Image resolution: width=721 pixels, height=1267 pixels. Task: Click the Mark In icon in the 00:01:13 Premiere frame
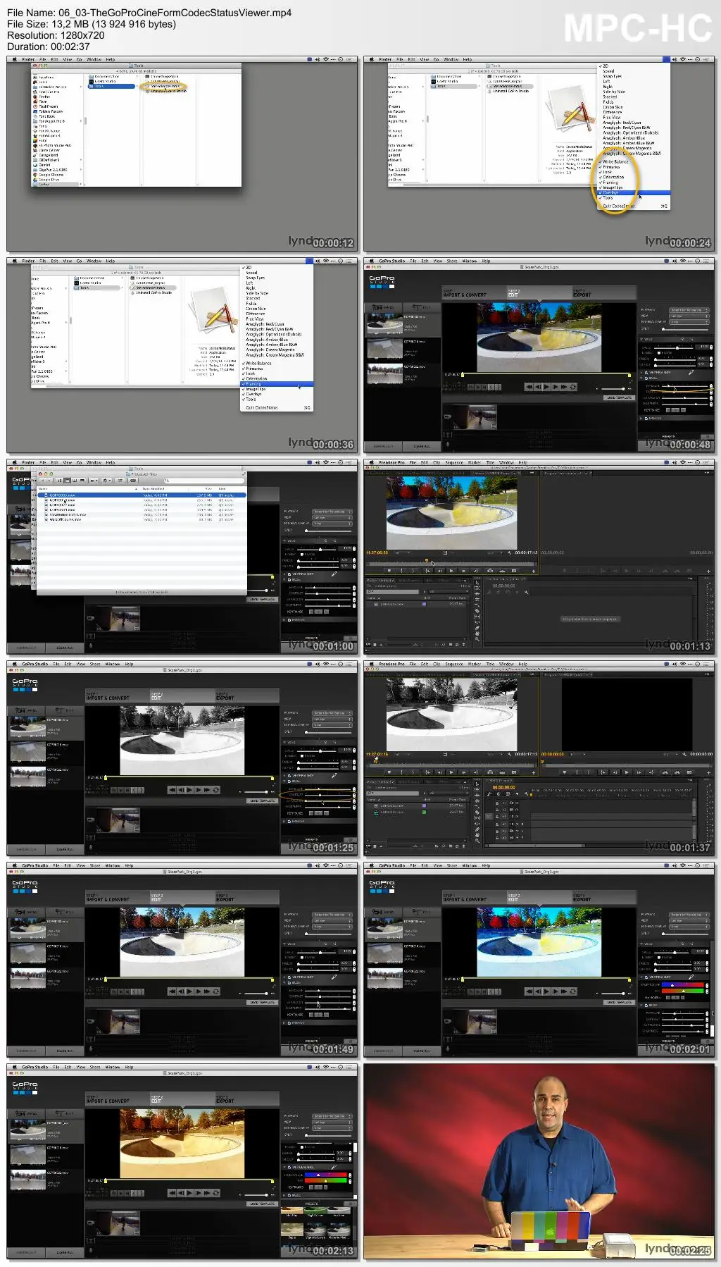coord(401,571)
